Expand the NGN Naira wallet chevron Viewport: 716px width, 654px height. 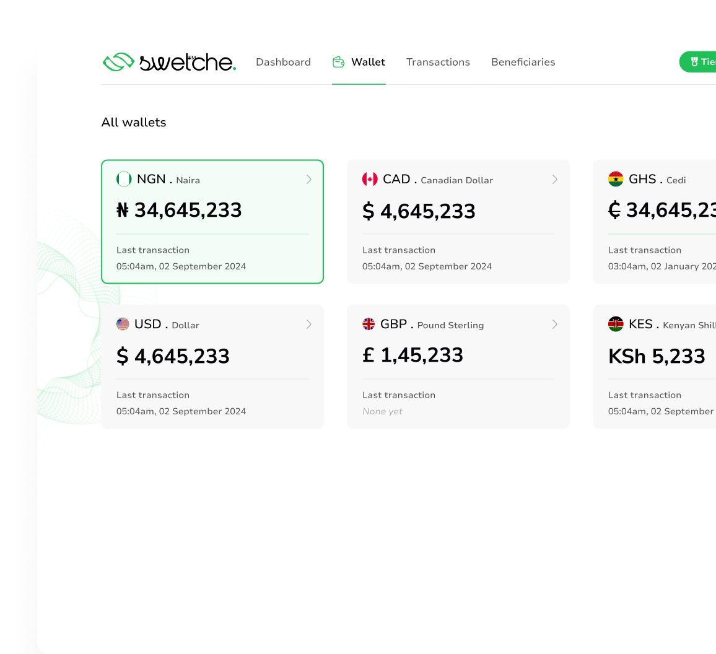(x=308, y=180)
